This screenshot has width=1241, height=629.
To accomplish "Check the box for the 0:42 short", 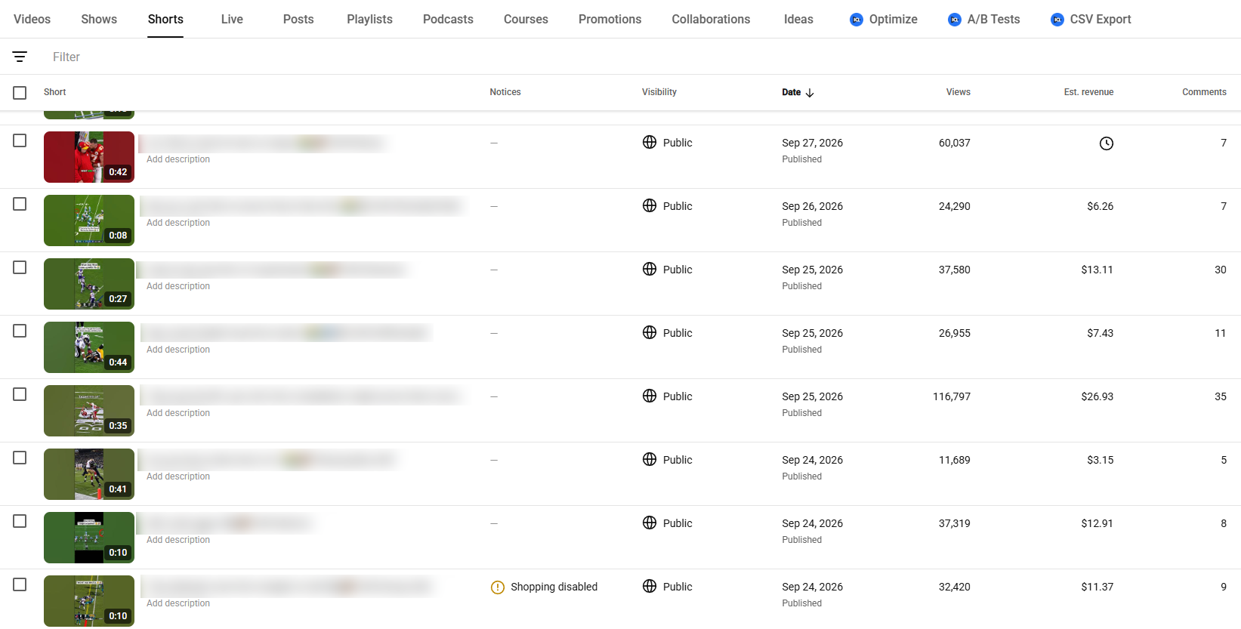I will click(x=20, y=140).
